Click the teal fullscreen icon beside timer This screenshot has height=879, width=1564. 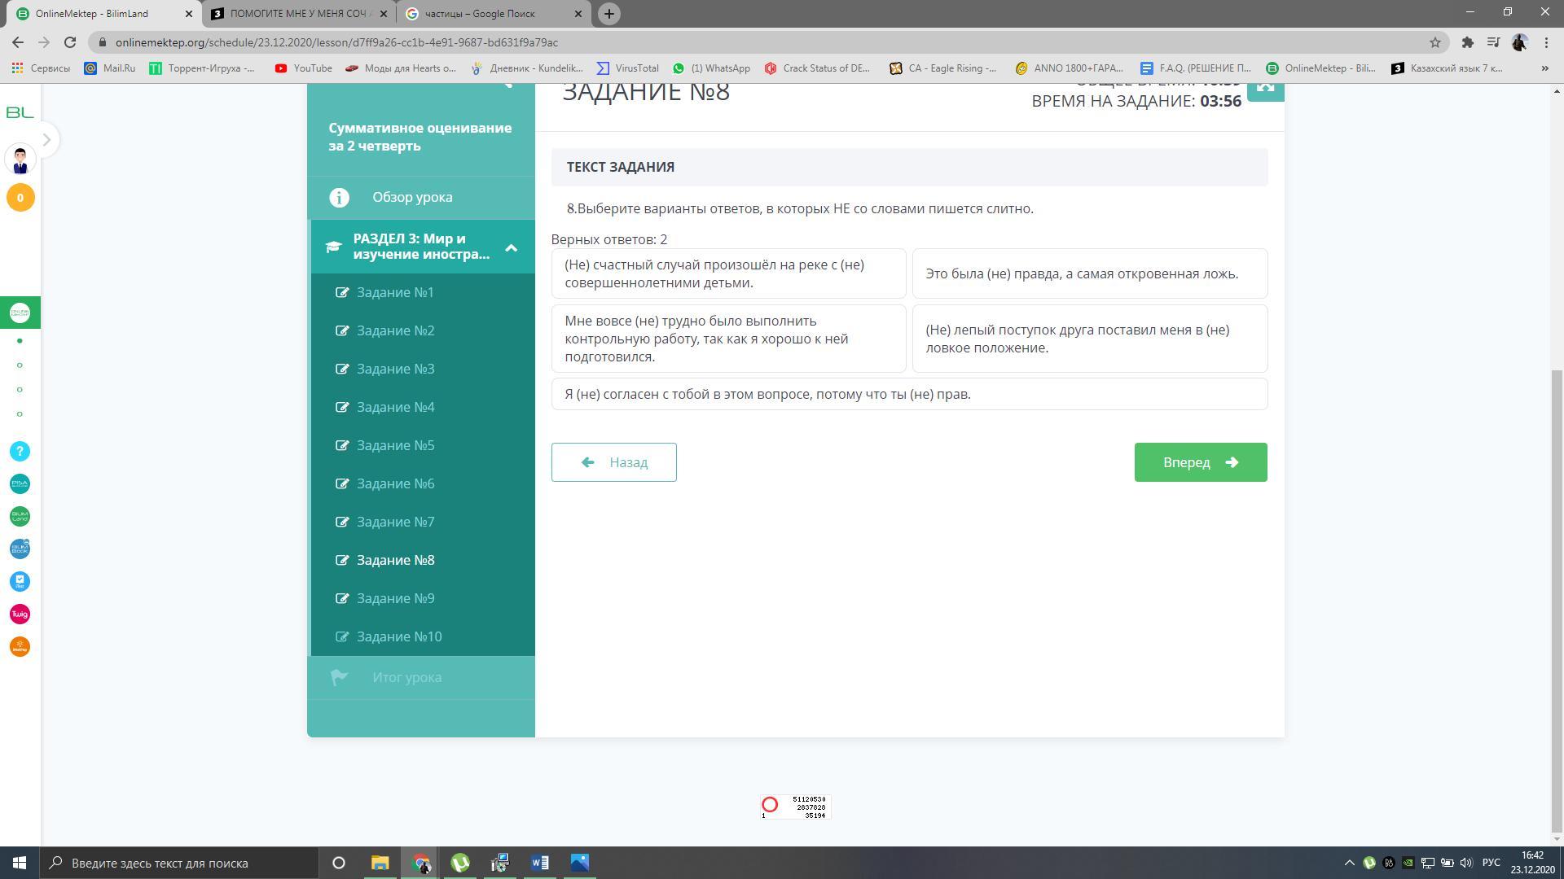1265,88
